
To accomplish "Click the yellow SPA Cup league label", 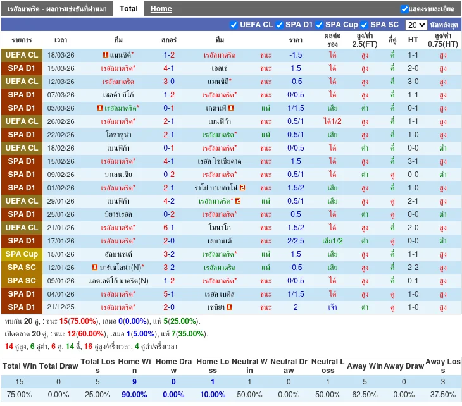I will (x=22, y=254).
